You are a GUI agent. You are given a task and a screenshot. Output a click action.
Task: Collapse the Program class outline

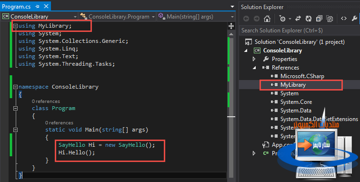[15, 108]
